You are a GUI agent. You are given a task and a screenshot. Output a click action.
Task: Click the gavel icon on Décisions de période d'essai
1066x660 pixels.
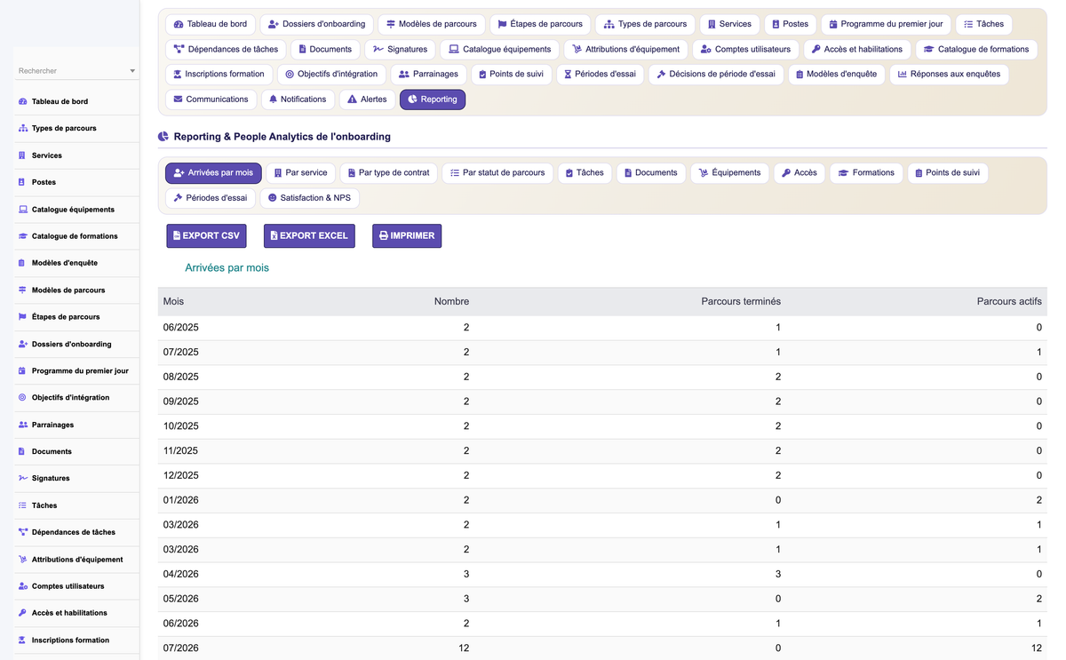point(661,75)
